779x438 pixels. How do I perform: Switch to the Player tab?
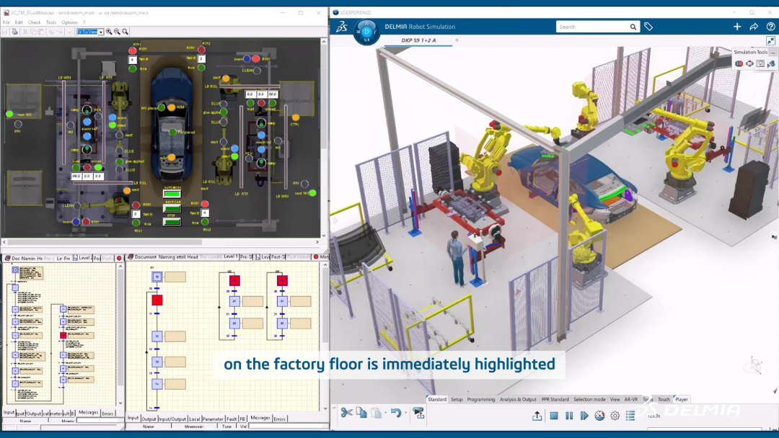[x=682, y=399]
